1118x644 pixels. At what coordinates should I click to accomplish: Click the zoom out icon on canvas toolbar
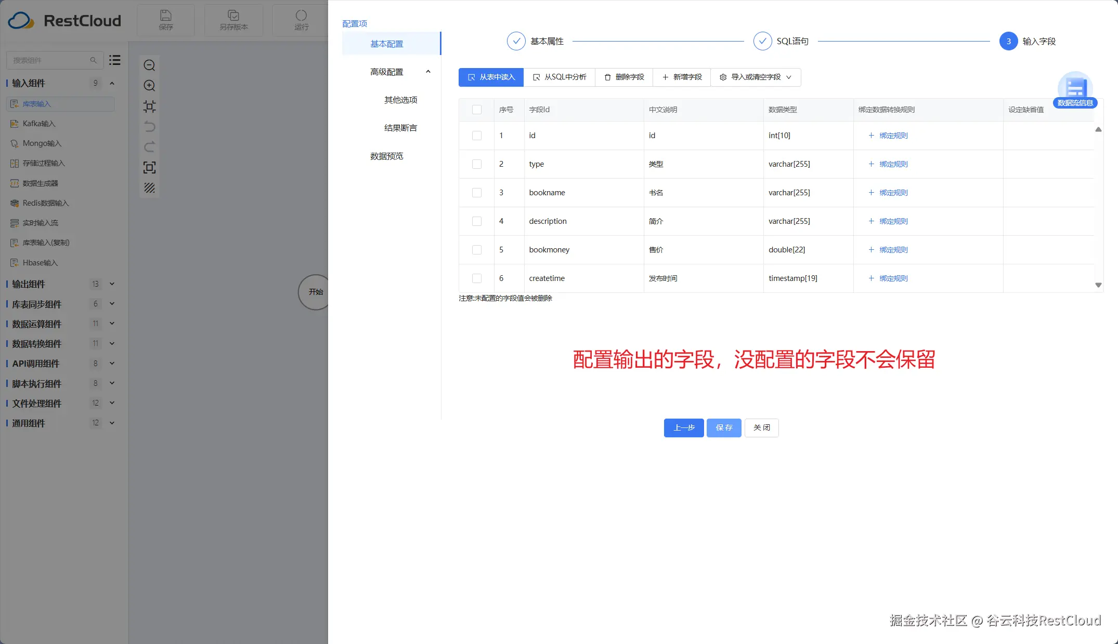(x=149, y=65)
